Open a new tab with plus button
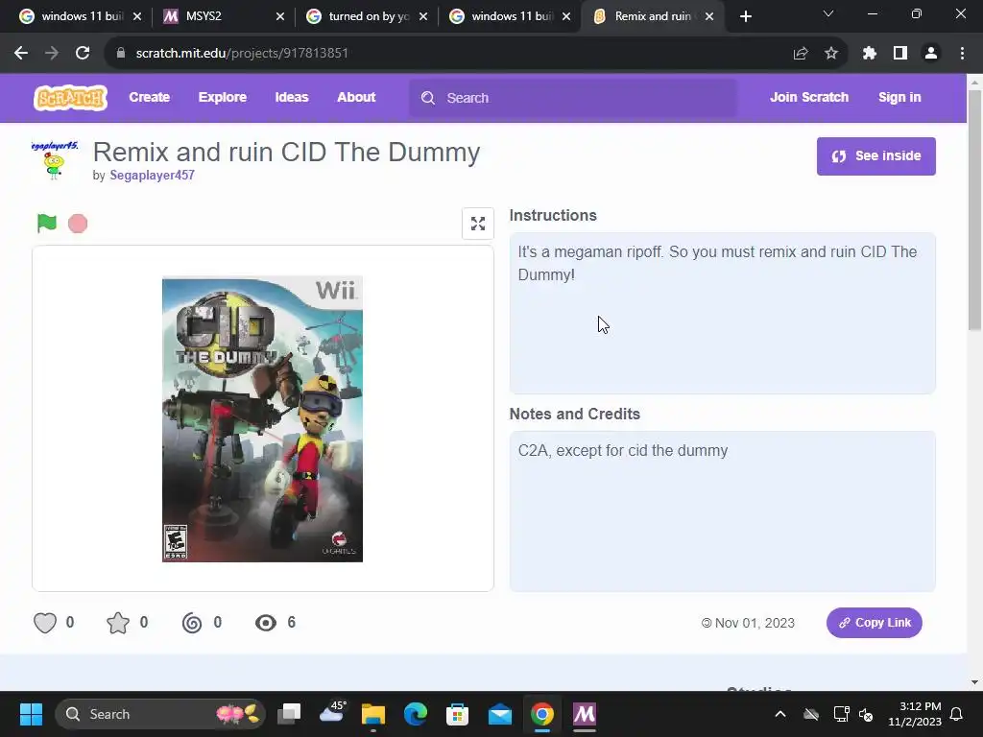The width and height of the screenshot is (983, 737). click(x=745, y=16)
